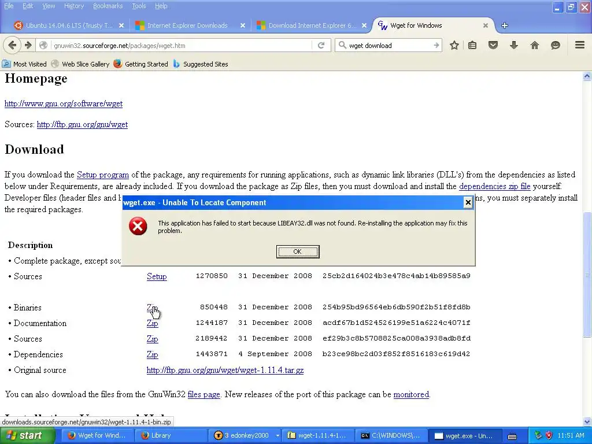Screen dimensions: 592x444
Task: Open the wget-1.11.4.tar.gz original source link
Action: (x=225, y=370)
